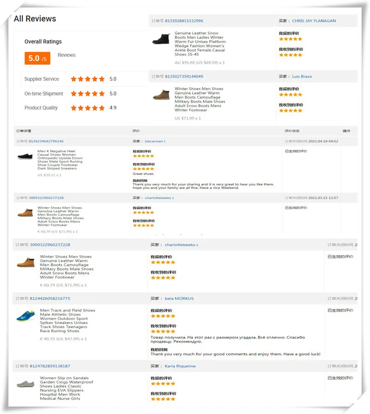
Task: Open the black striped sneaker thumbnail
Action: (25, 156)
